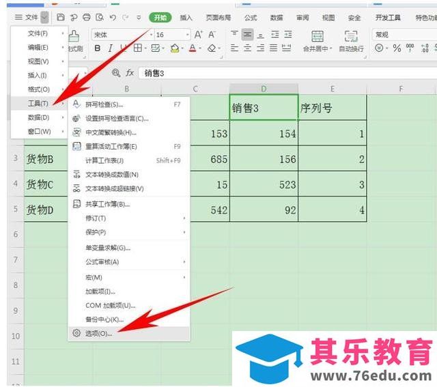Select the cell containing 序列号
Screen dimensions: 437x387
click(x=333, y=108)
